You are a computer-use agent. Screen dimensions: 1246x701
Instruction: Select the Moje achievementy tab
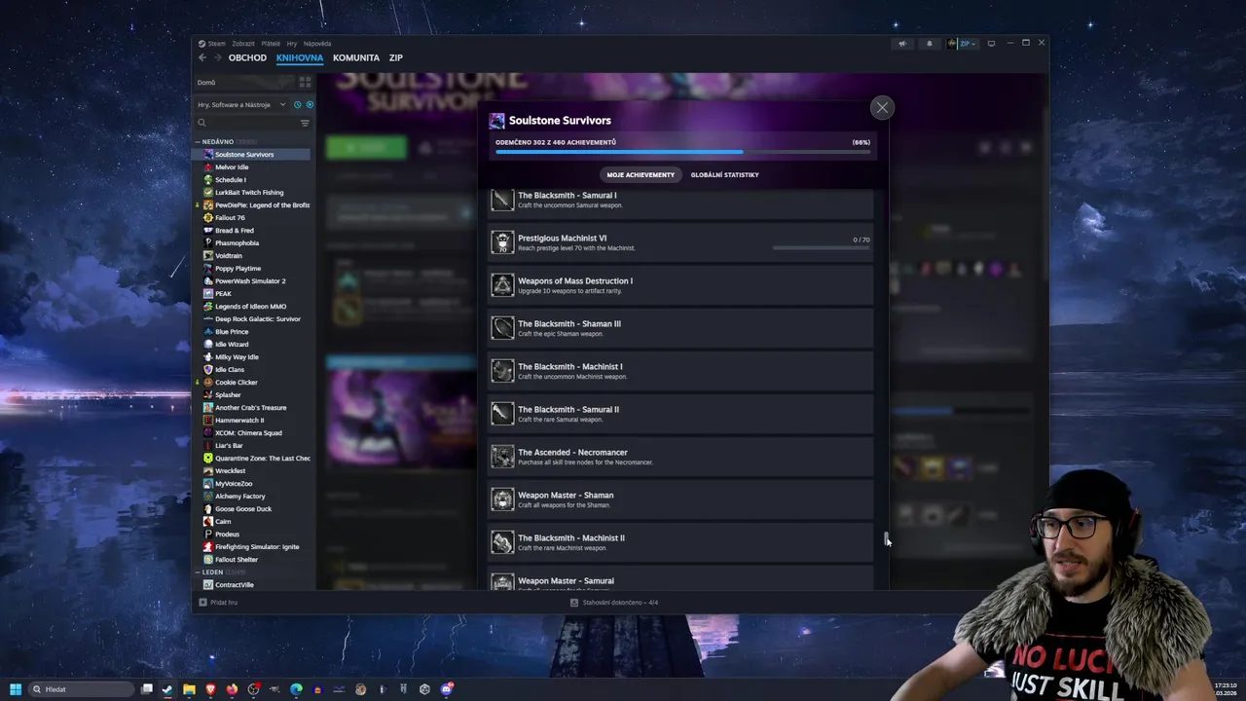(641, 175)
